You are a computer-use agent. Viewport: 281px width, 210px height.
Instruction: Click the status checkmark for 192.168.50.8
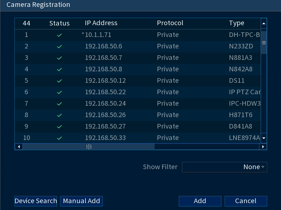pos(59,69)
